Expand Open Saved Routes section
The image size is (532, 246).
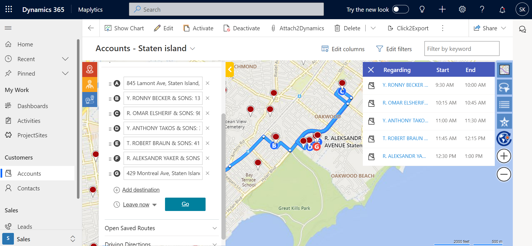(x=161, y=228)
